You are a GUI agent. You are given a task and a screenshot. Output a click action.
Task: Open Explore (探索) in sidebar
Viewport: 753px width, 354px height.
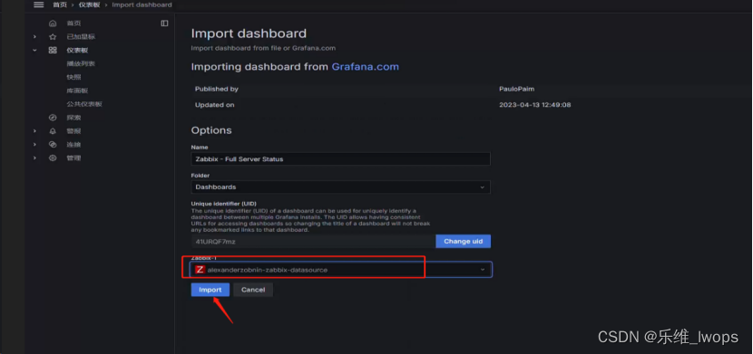73,118
